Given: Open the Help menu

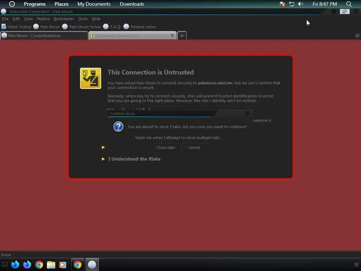Looking at the screenshot, I should coord(96,19).
